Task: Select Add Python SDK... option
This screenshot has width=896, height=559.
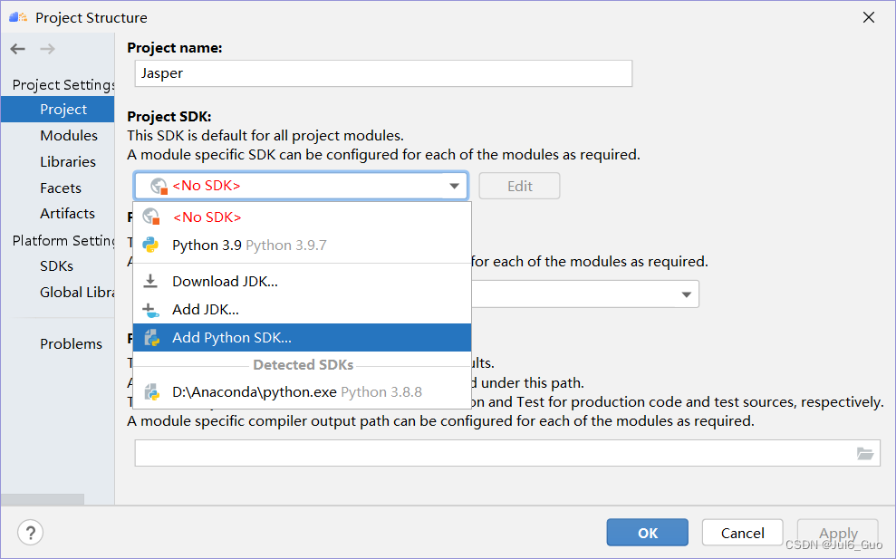Action: pyautogui.click(x=302, y=338)
